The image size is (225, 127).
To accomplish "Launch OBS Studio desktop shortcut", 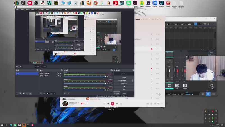I will click(x=36, y=3).
